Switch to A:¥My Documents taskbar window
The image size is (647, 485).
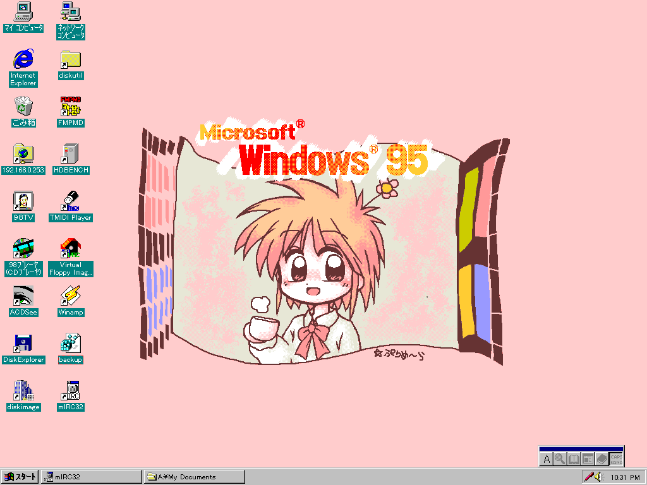(x=195, y=477)
